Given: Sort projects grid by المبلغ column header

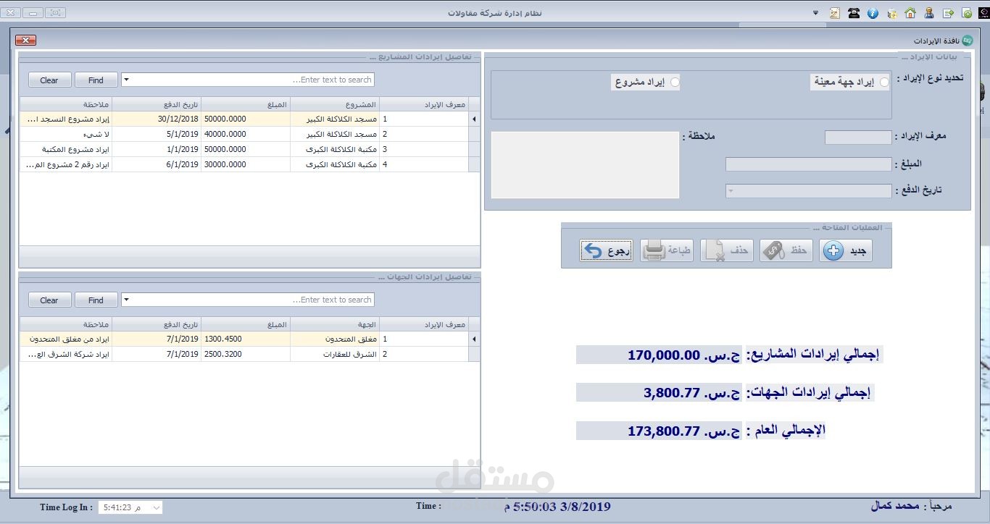Looking at the screenshot, I should click(246, 104).
